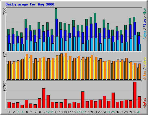Click the red KBytes bar for day 9
This screenshot has height=115, width=148.
point(44,98)
